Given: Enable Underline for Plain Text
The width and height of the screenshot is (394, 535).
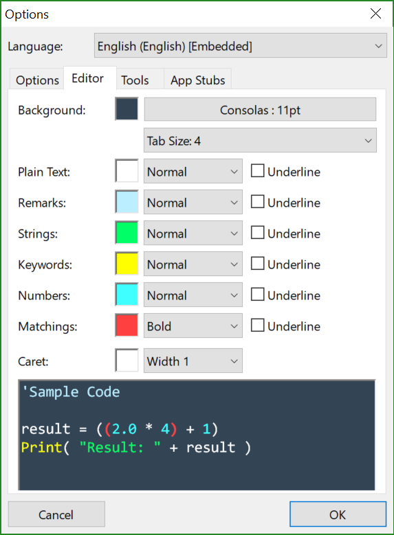Looking at the screenshot, I should [257, 171].
